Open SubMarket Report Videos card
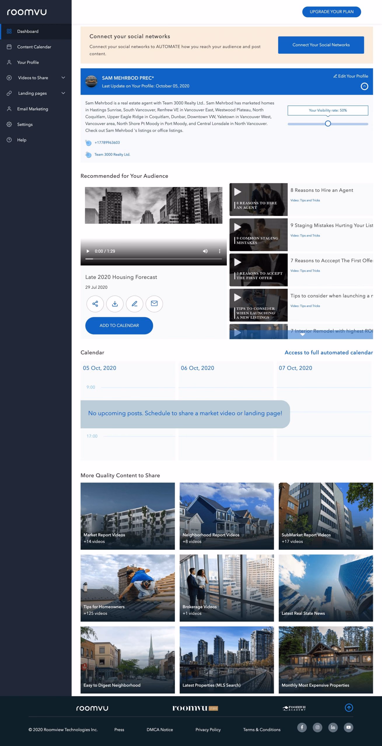Image resolution: width=382 pixels, height=746 pixels. (x=326, y=516)
